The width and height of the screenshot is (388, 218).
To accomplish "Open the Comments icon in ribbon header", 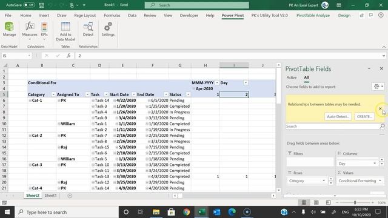I will (x=370, y=15).
